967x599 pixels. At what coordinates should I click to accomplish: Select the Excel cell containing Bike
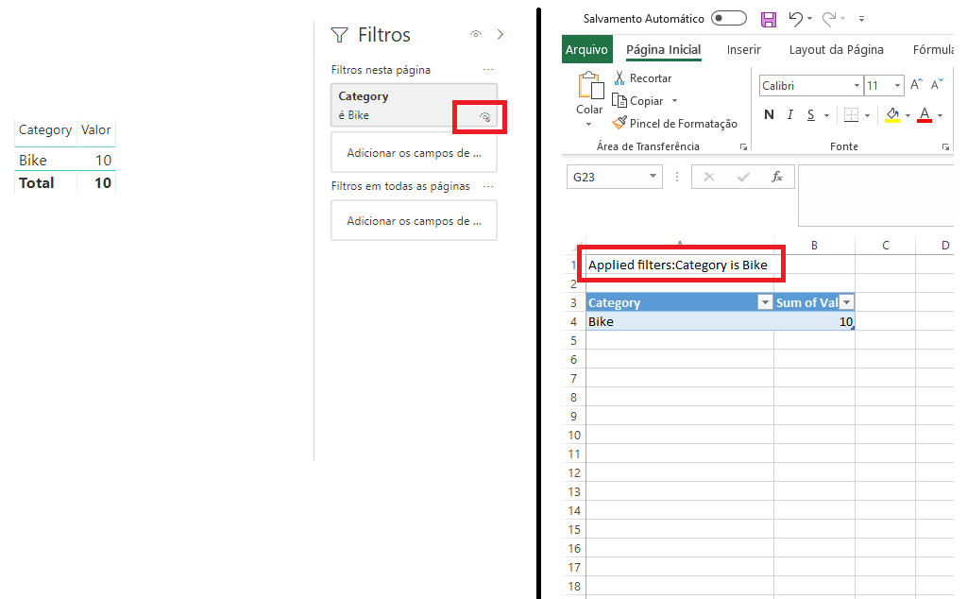(x=680, y=321)
